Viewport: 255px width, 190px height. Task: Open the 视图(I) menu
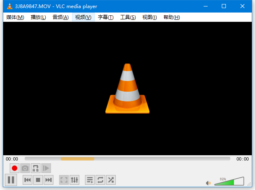click(x=149, y=17)
